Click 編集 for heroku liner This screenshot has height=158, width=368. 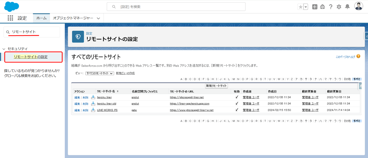(x=77, y=97)
